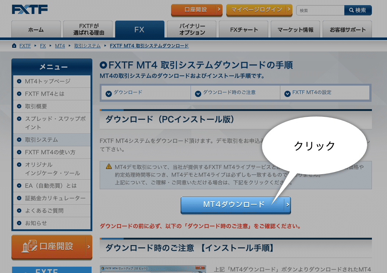Open よくあるご質問 in sidebar menu
The width and height of the screenshot is (387, 273).
click(52, 211)
